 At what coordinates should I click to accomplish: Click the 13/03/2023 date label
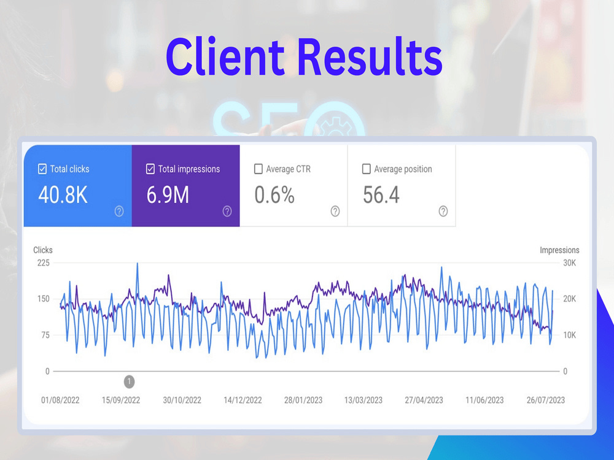click(363, 400)
